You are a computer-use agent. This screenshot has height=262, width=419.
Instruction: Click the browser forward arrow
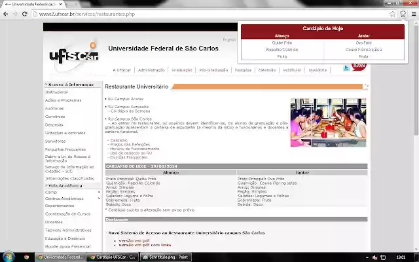15,14
